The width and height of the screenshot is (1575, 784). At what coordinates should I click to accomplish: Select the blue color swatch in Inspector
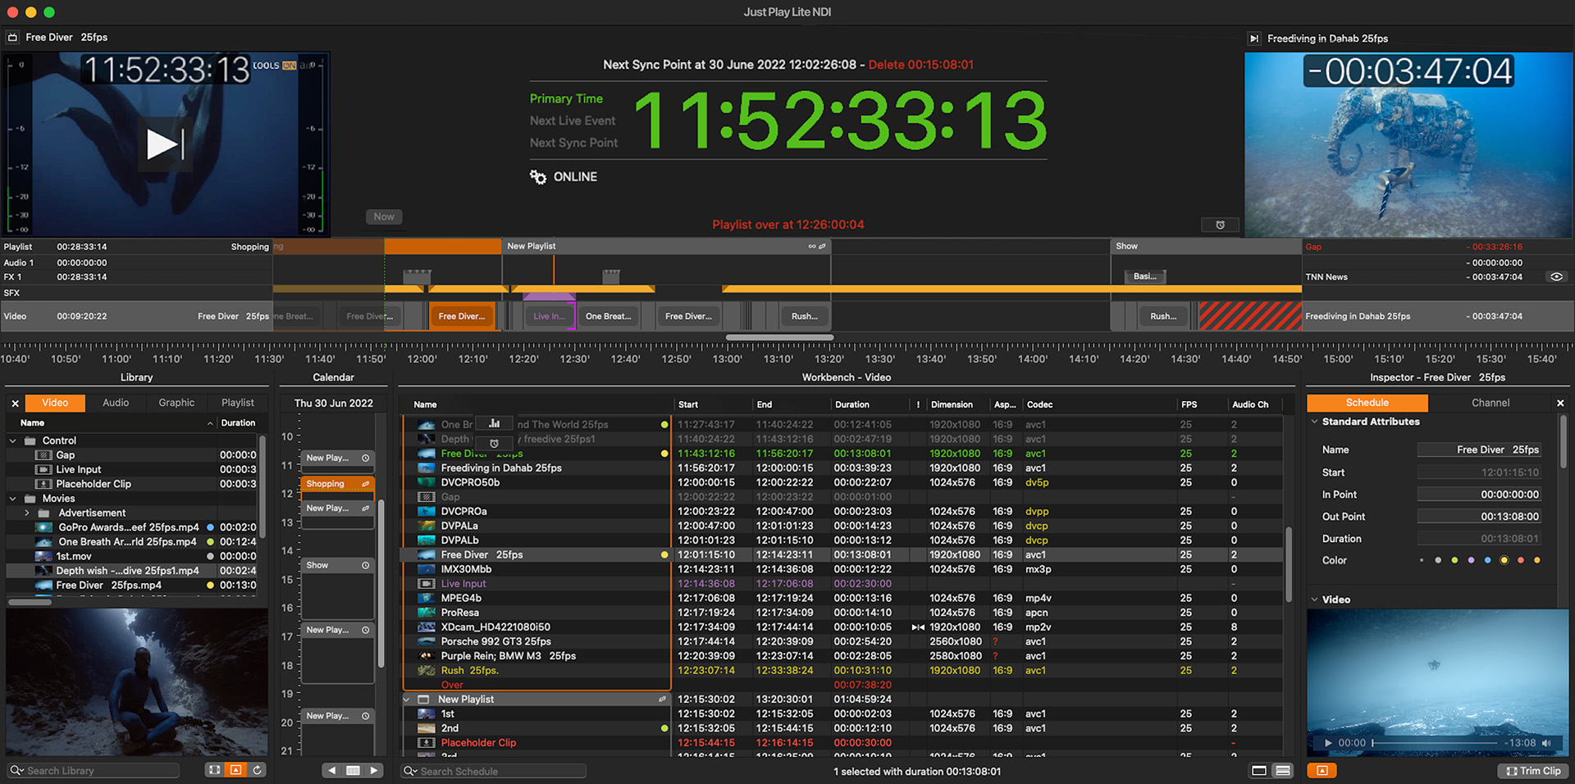(x=1487, y=561)
